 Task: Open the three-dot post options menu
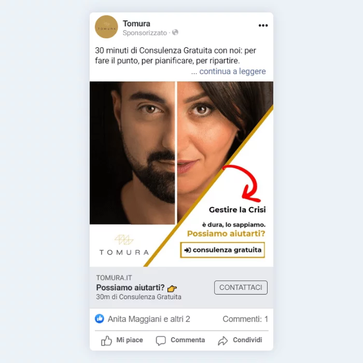pos(263,25)
